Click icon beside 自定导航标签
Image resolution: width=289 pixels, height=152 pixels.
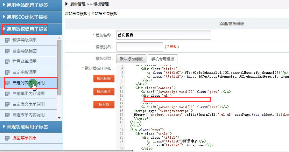7,51
